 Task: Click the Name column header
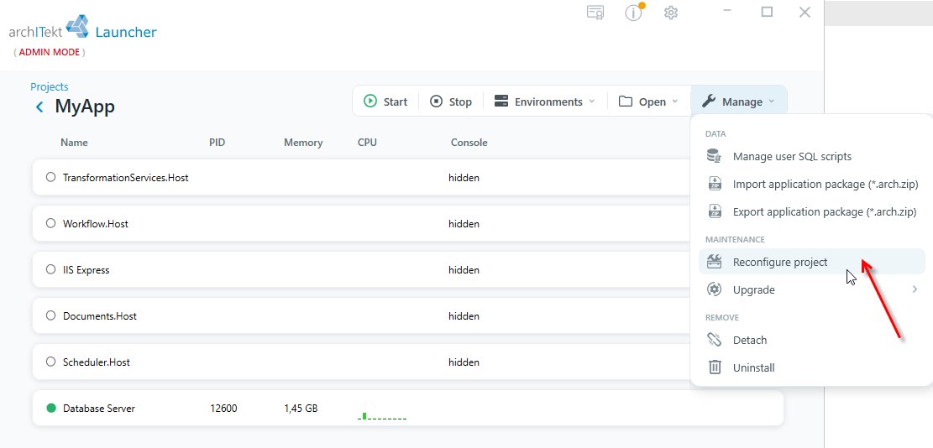coord(74,143)
